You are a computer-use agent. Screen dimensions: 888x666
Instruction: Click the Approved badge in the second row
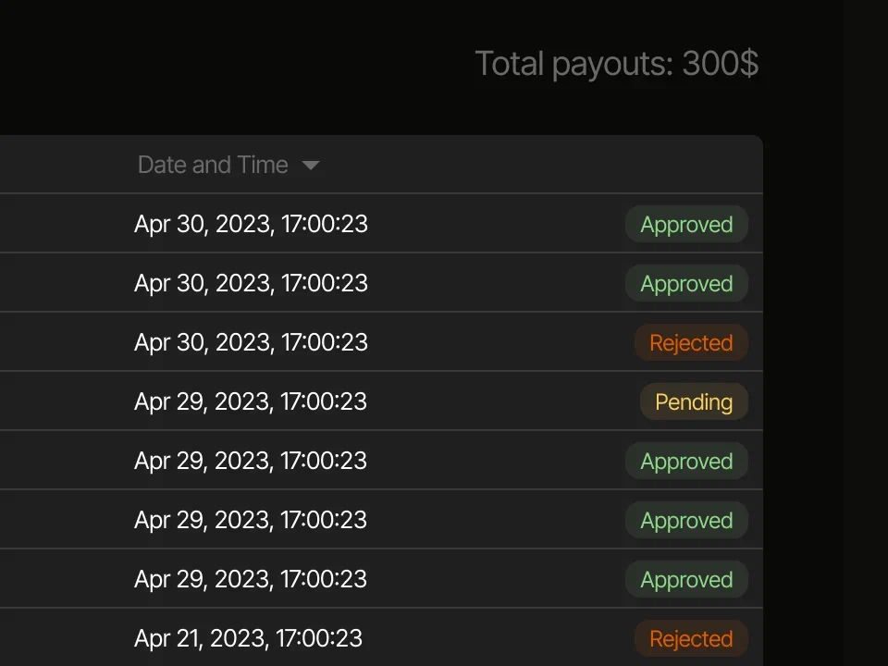(x=686, y=284)
